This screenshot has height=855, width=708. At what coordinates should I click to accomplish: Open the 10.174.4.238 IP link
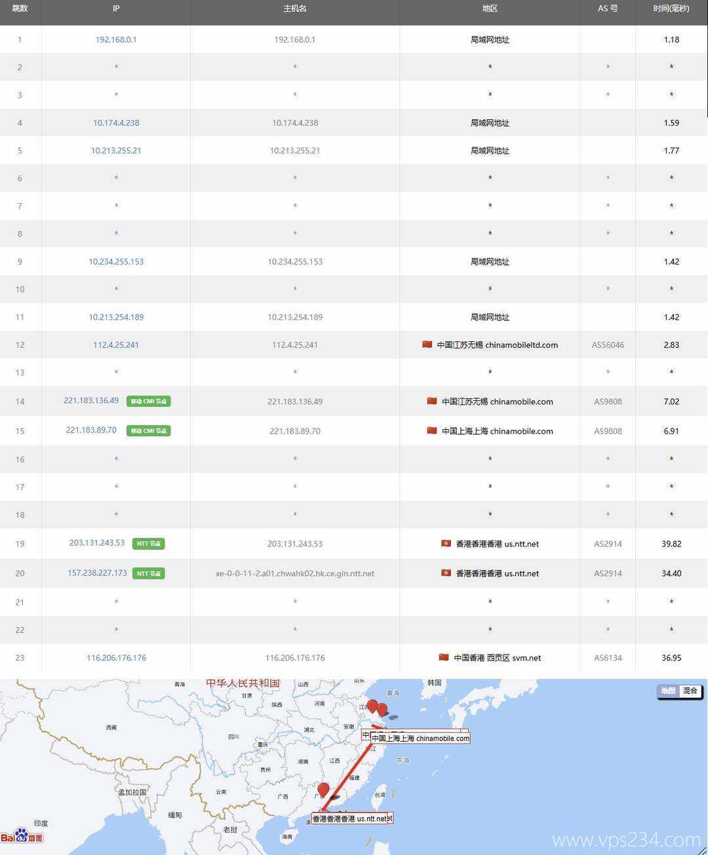[116, 123]
